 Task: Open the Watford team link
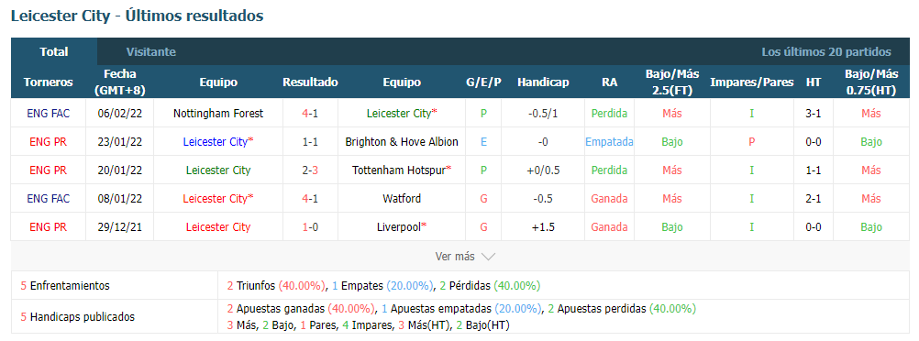tap(402, 199)
